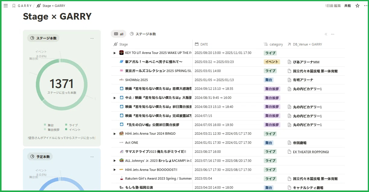Switch to the ステージ本数 view tab

click(x=143, y=34)
